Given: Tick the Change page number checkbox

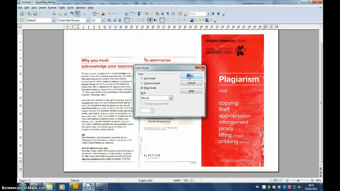Looking at the screenshot, I should click(142, 104).
